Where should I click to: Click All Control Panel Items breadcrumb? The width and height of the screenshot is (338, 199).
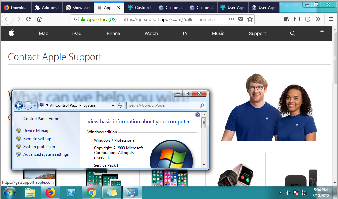63,105
